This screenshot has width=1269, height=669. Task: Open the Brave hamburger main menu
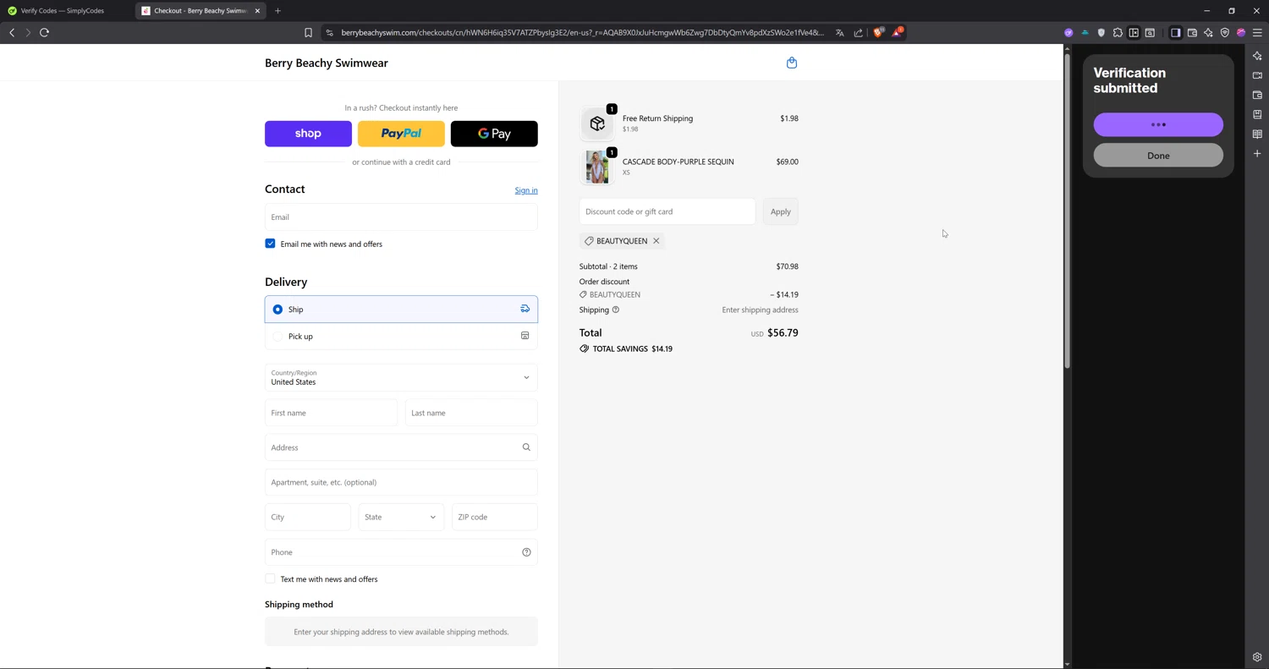tap(1257, 33)
